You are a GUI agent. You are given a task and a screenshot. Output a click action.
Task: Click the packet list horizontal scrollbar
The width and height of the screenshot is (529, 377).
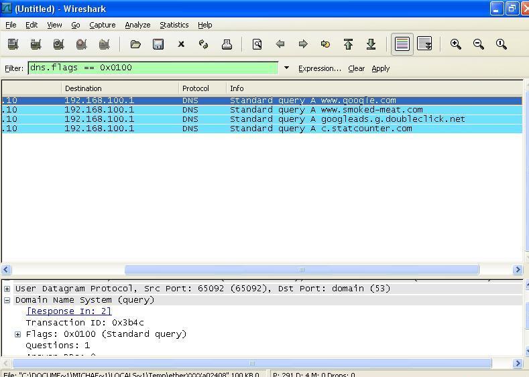pyautogui.click(x=302, y=269)
